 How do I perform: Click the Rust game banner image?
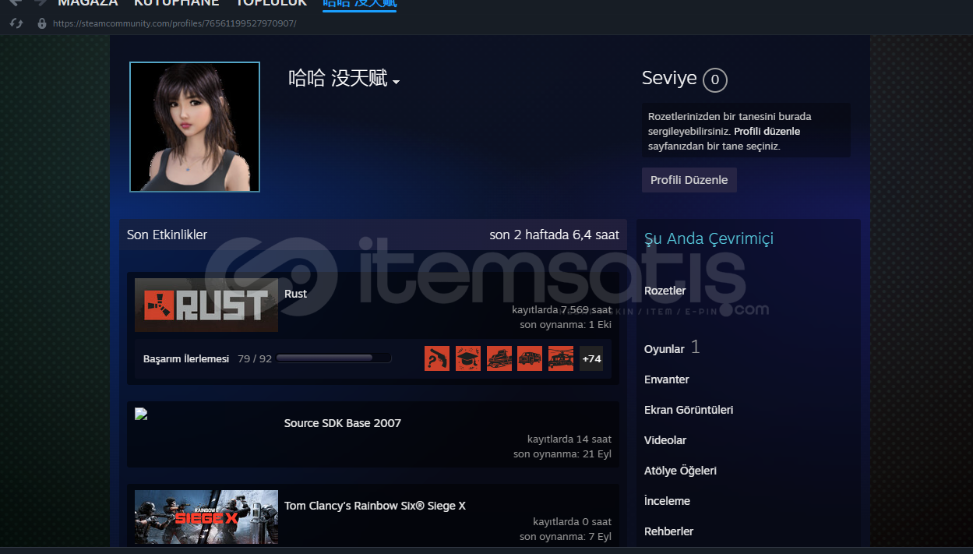206,305
